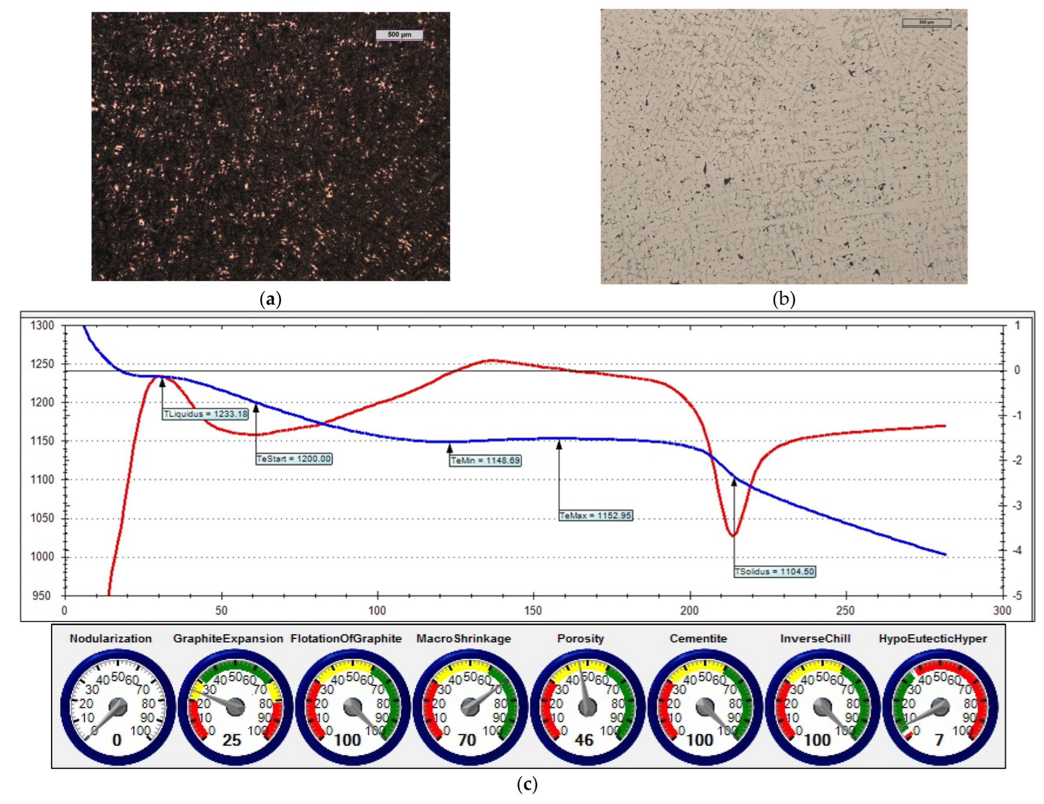Click the GraphiteExpansion value 25 readout

pos(232,740)
